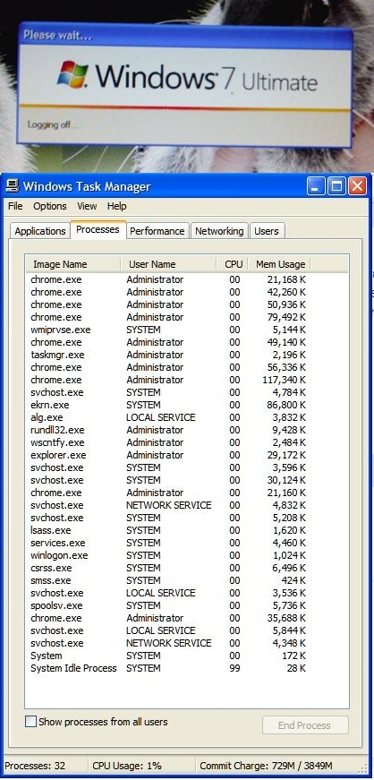Open the Applications tab
Image resolution: width=374 pixels, height=780 pixels.
[39, 231]
